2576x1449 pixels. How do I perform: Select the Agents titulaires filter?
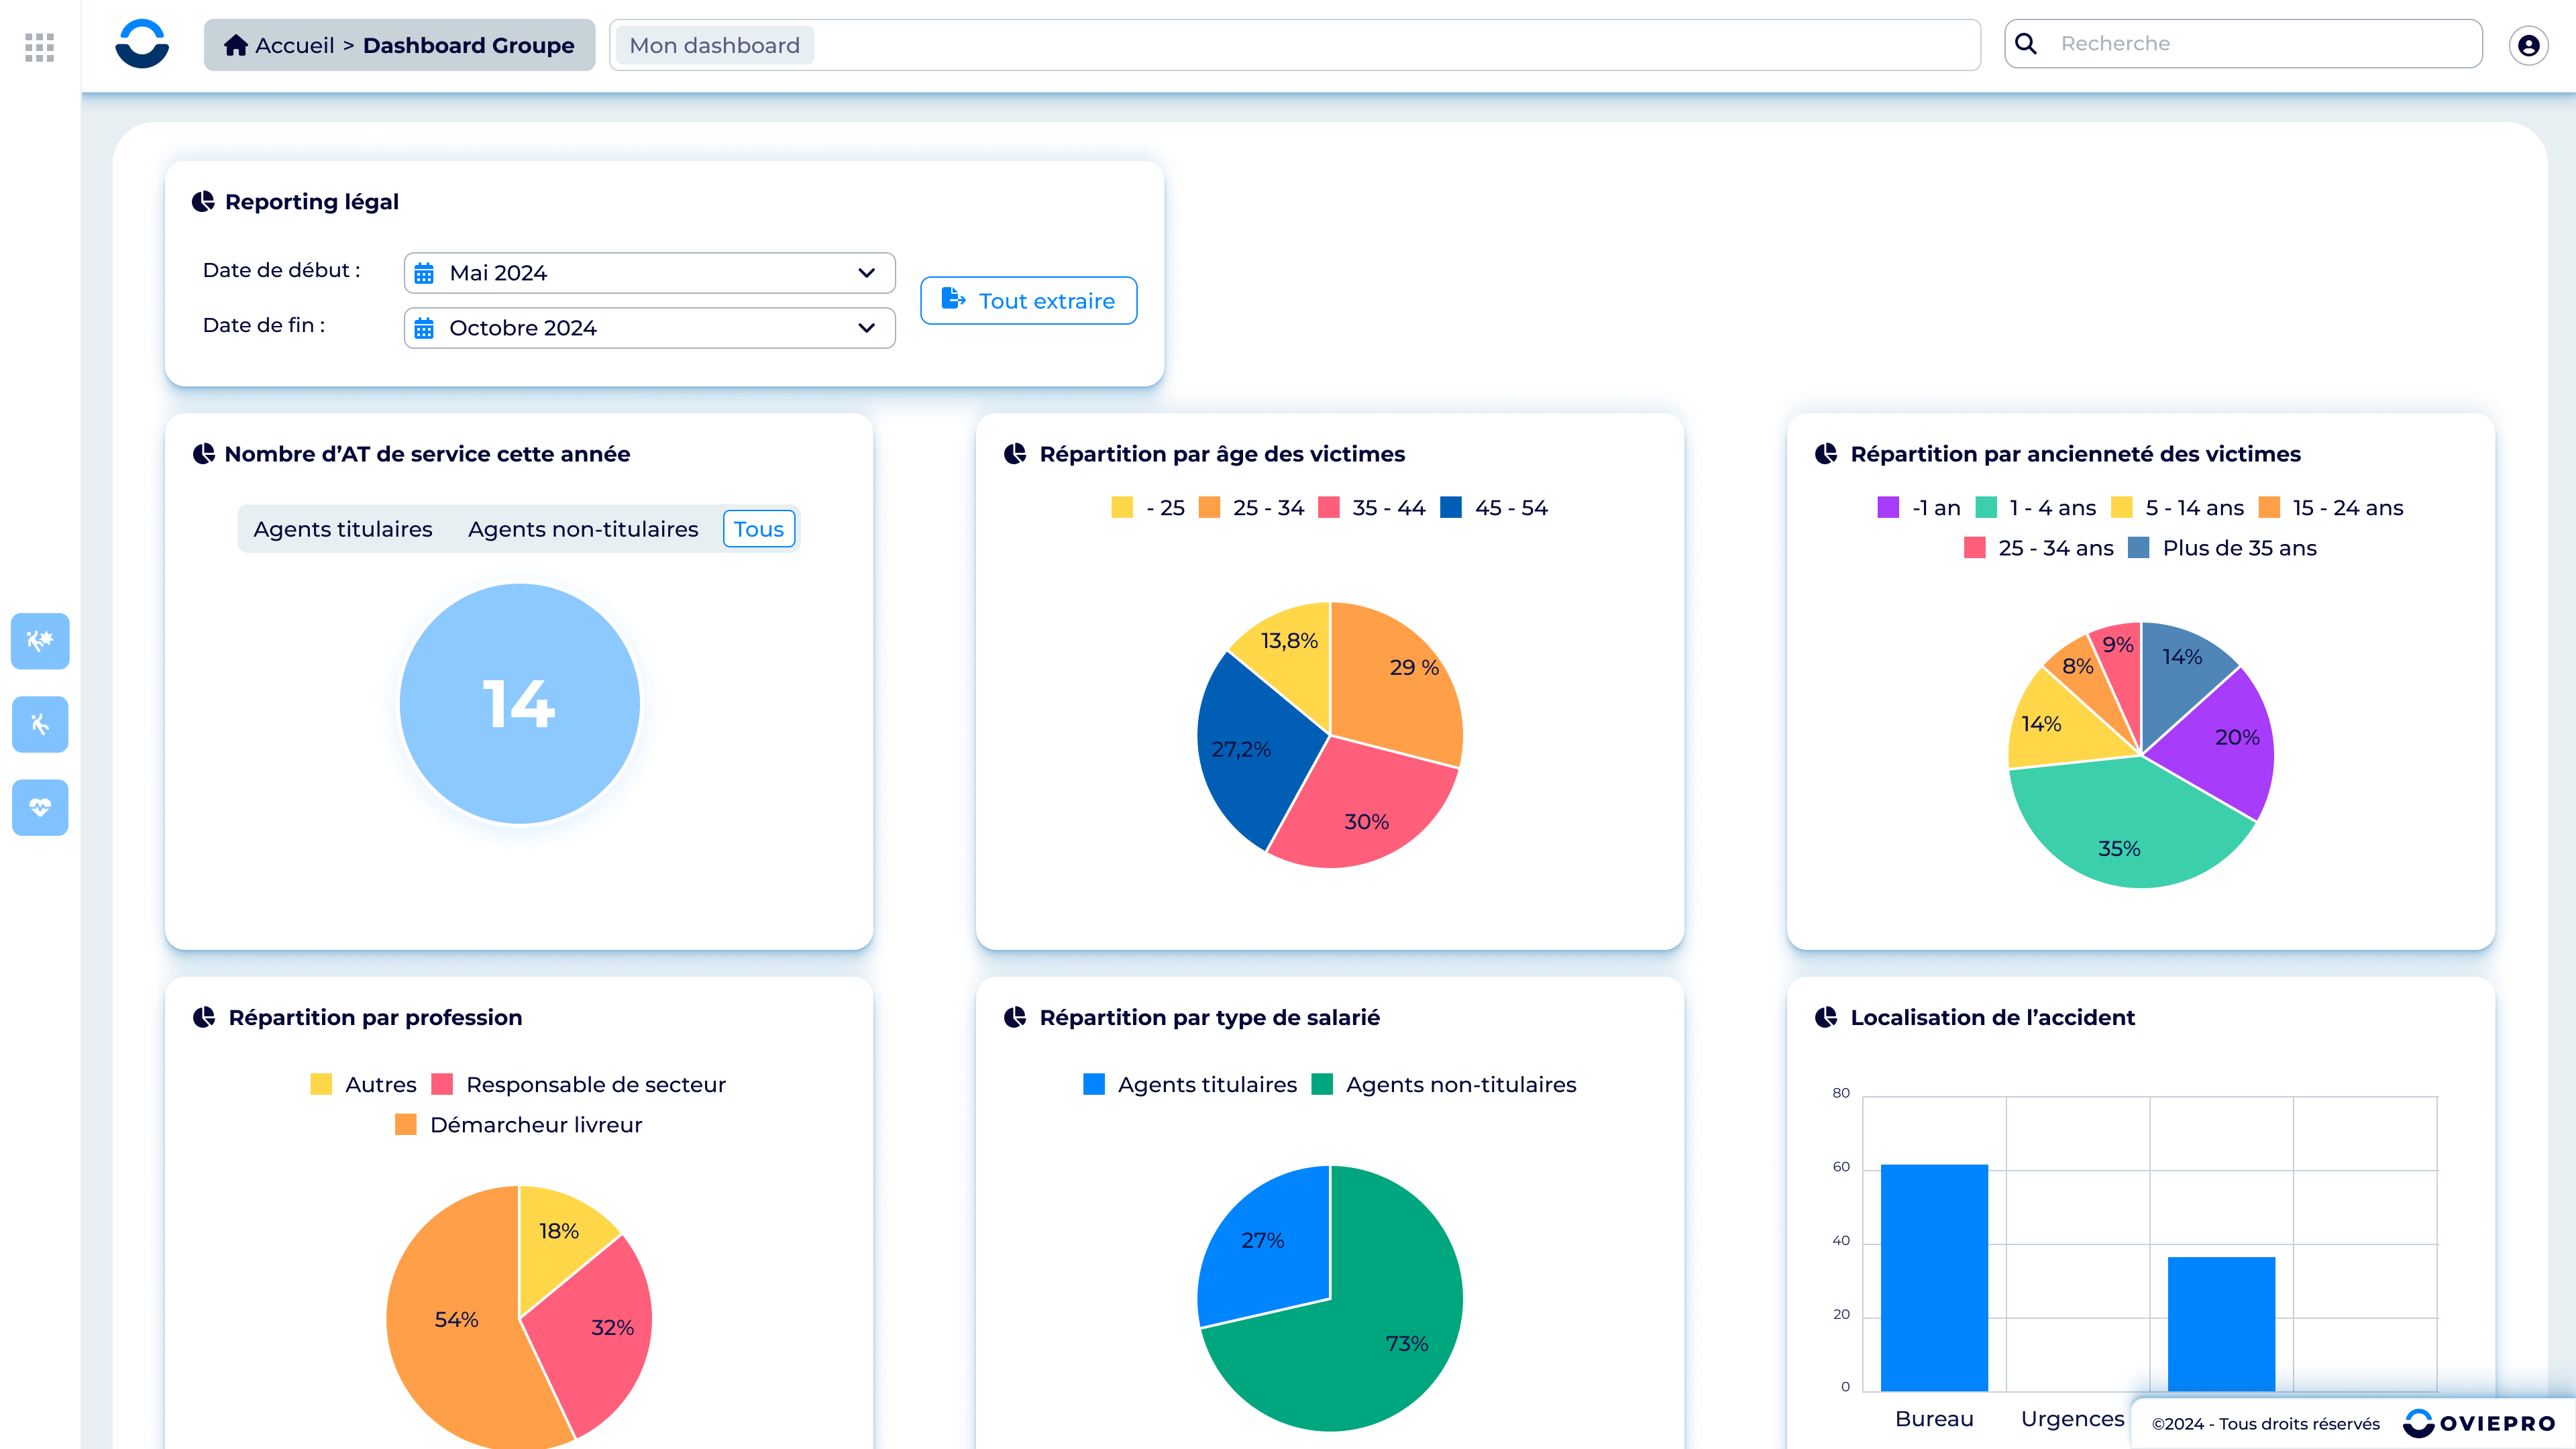click(x=343, y=529)
